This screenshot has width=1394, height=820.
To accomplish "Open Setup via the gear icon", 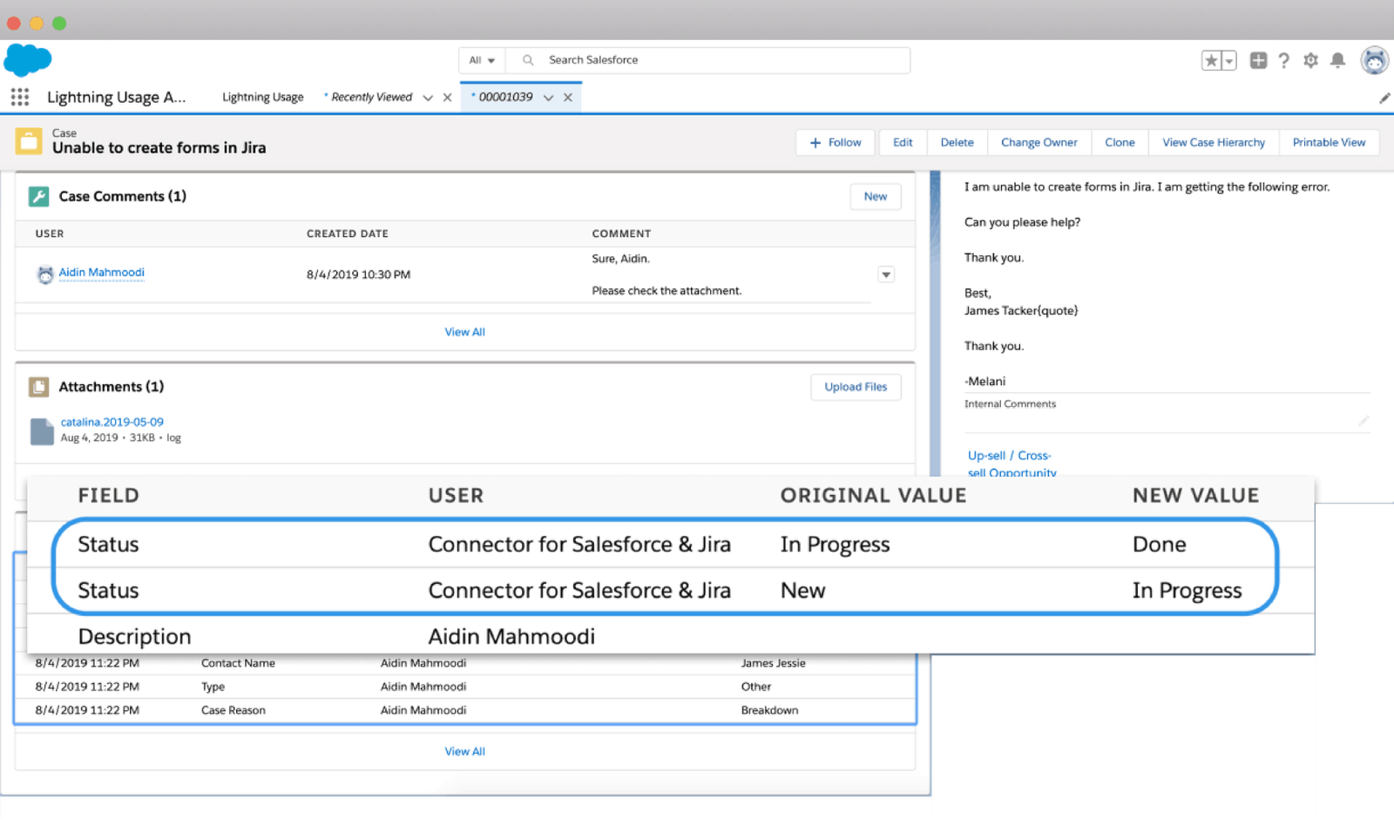I will coord(1310,60).
